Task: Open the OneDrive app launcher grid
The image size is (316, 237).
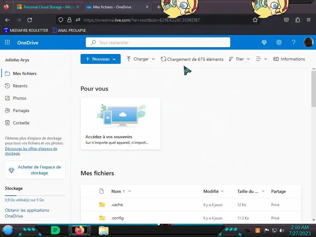Action: (x=7, y=42)
